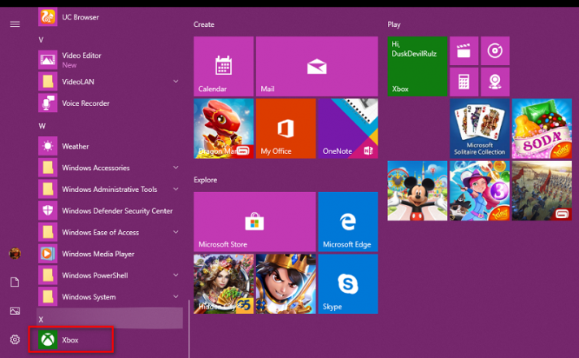
Task: Click the Create group heading
Action: coord(204,24)
